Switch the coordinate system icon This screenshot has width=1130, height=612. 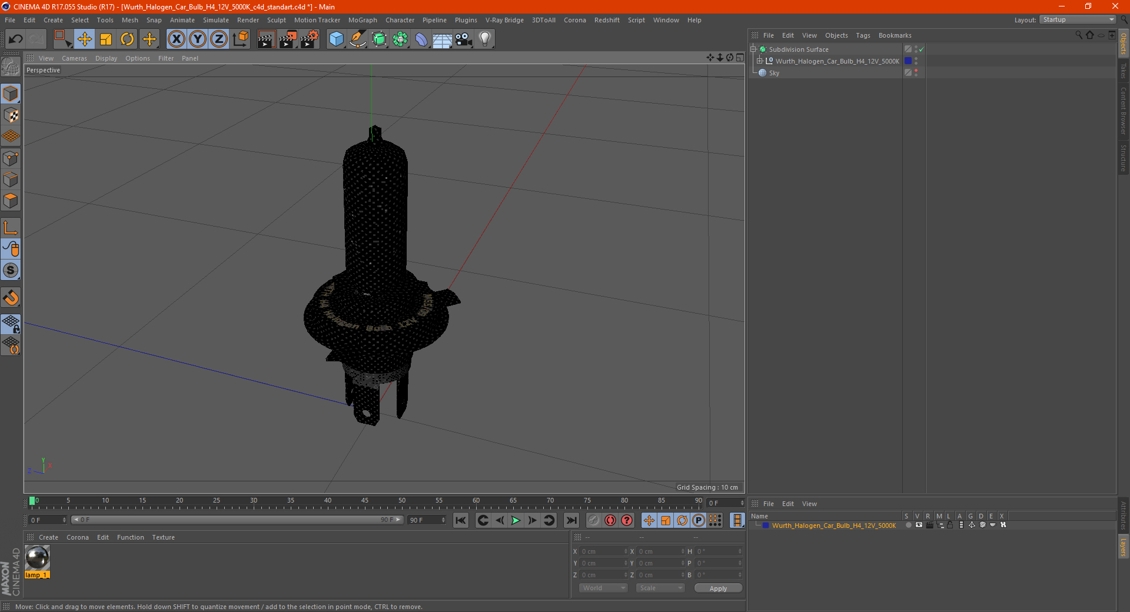pyautogui.click(x=241, y=39)
